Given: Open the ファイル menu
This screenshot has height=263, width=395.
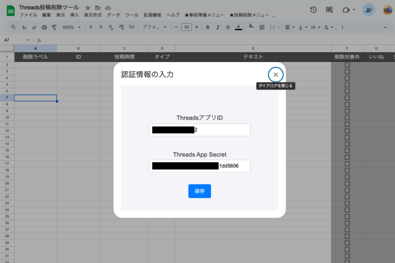Looking at the screenshot, I should coord(28,15).
